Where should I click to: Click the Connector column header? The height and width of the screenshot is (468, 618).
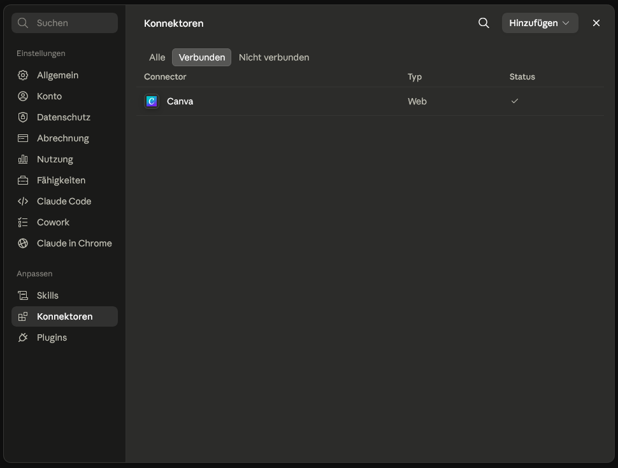(x=165, y=77)
